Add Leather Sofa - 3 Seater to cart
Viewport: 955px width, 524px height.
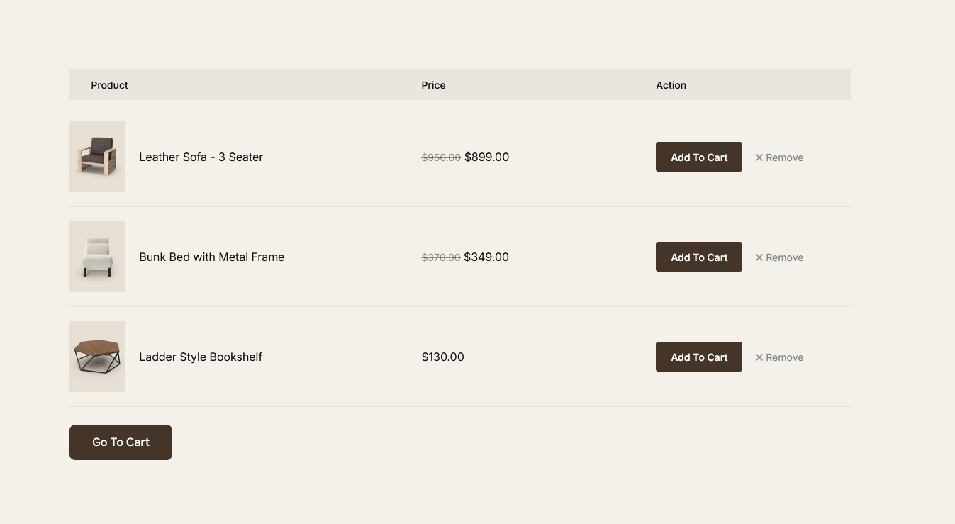pyautogui.click(x=698, y=157)
